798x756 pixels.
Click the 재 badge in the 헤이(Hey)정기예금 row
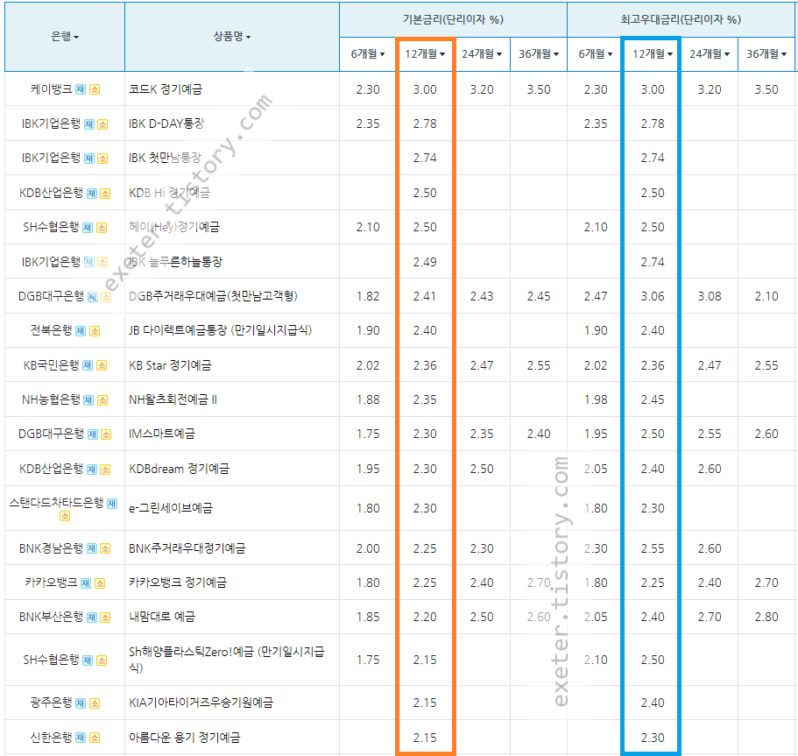point(88,228)
